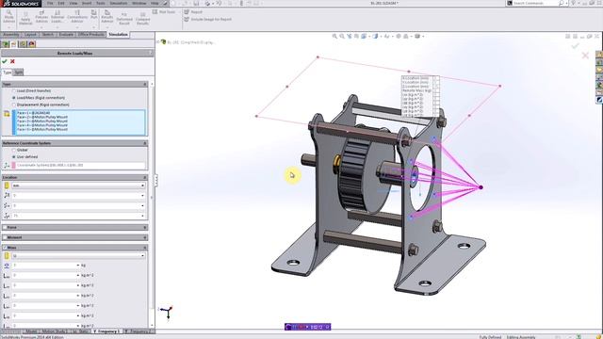Switch to the Evaluate command tab
The height and width of the screenshot is (339, 603).
[66, 35]
